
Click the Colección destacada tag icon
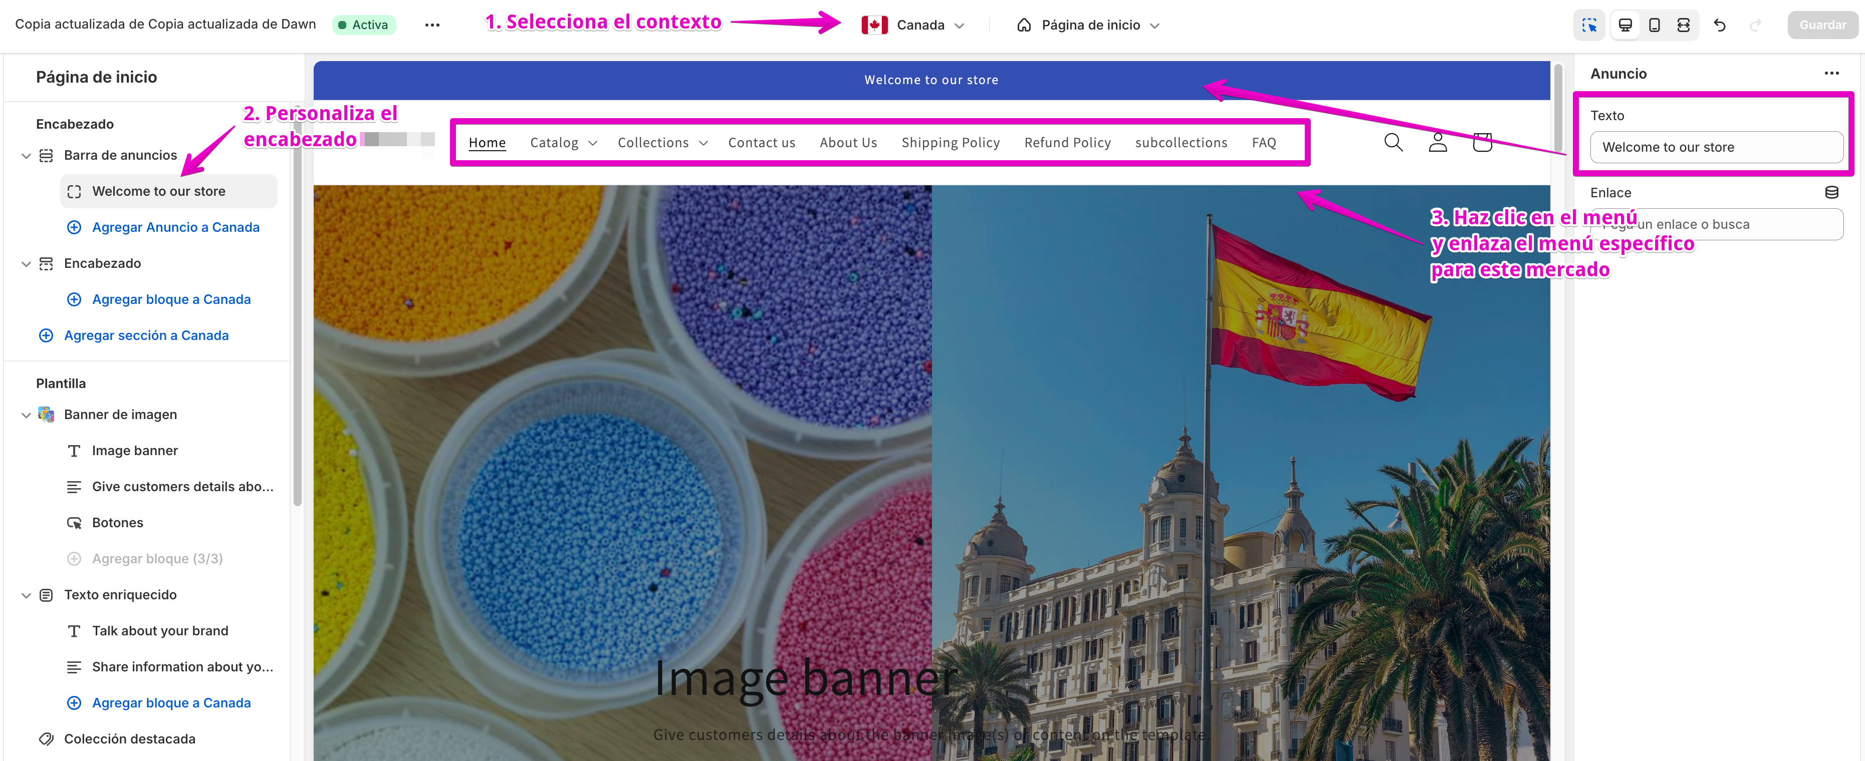point(46,738)
